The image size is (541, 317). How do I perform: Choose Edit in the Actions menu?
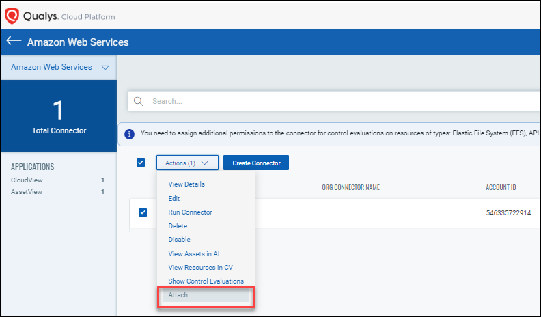[174, 198]
